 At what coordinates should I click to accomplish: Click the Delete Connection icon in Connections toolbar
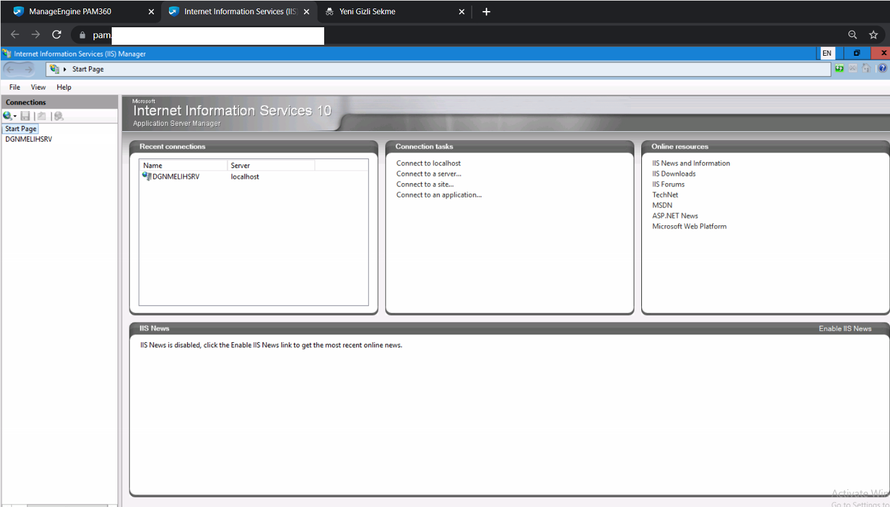coord(58,116)
